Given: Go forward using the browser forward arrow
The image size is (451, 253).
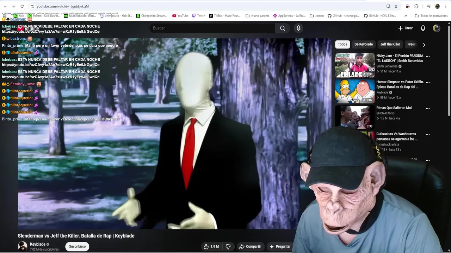Looking at the screenshot, I should coord(13,6).
